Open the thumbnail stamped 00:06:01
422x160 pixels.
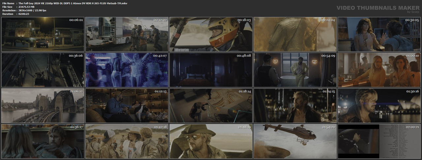pos(43,34)
